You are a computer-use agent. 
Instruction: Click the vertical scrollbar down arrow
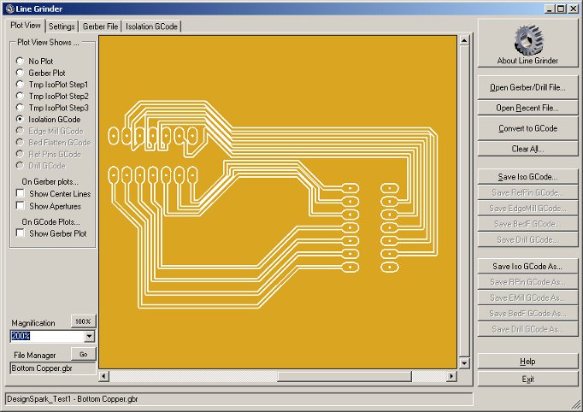coord(464,363)
